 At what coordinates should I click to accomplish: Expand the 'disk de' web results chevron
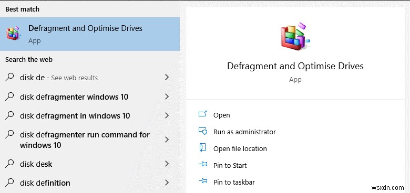click(167, 77)
